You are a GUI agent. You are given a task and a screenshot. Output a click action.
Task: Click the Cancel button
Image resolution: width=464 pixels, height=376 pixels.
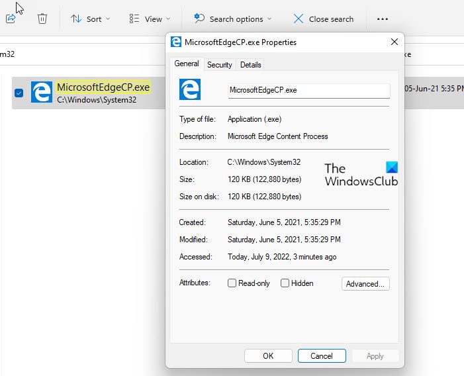[322, 355]
